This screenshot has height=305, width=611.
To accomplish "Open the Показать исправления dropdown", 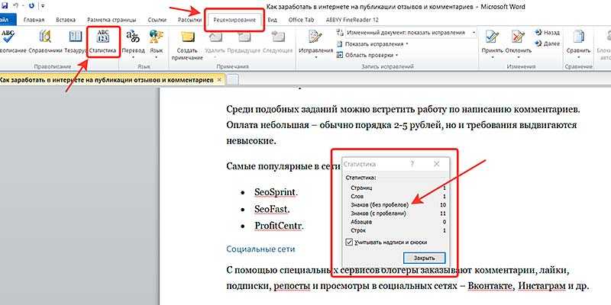I will point(373,44).
